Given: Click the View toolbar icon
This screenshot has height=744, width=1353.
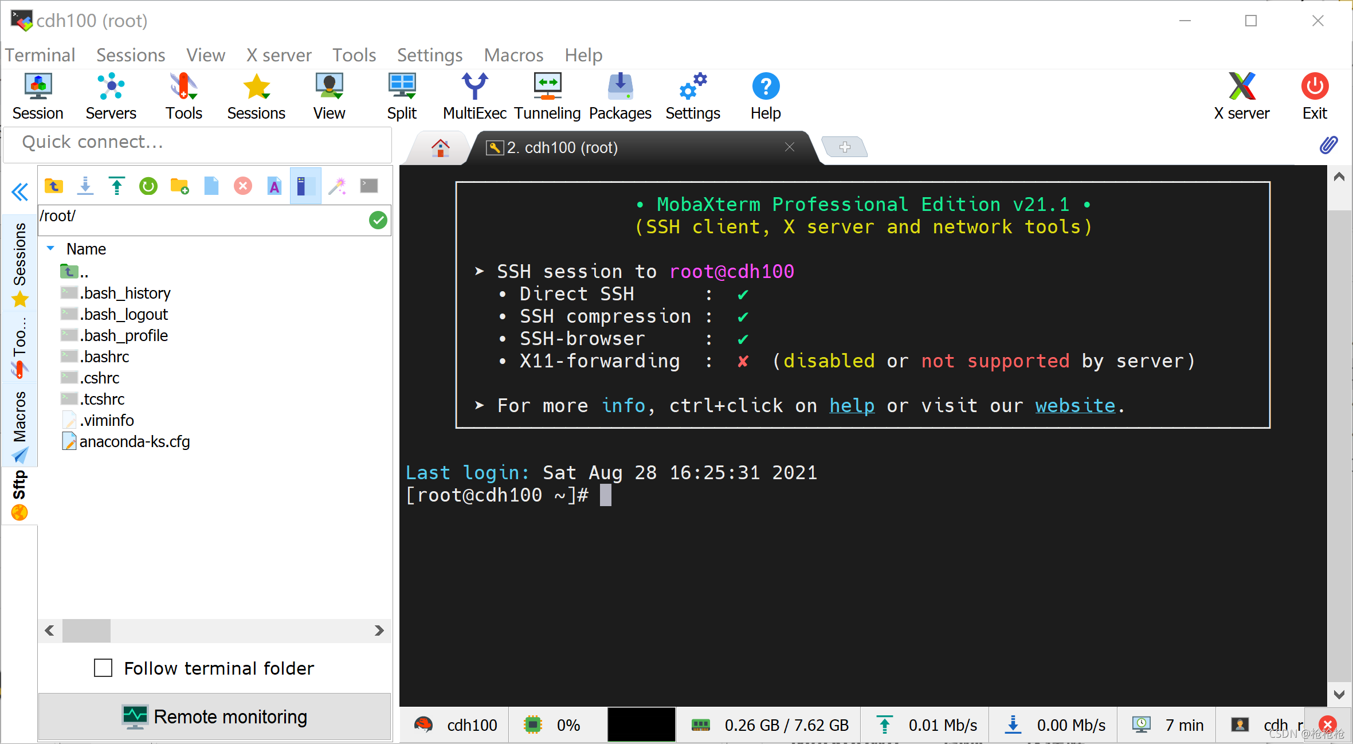Looking at the screenshot, I should pos(329,96).
